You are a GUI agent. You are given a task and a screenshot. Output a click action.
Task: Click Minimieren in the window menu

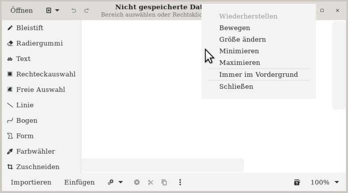[x=239, y=51]
